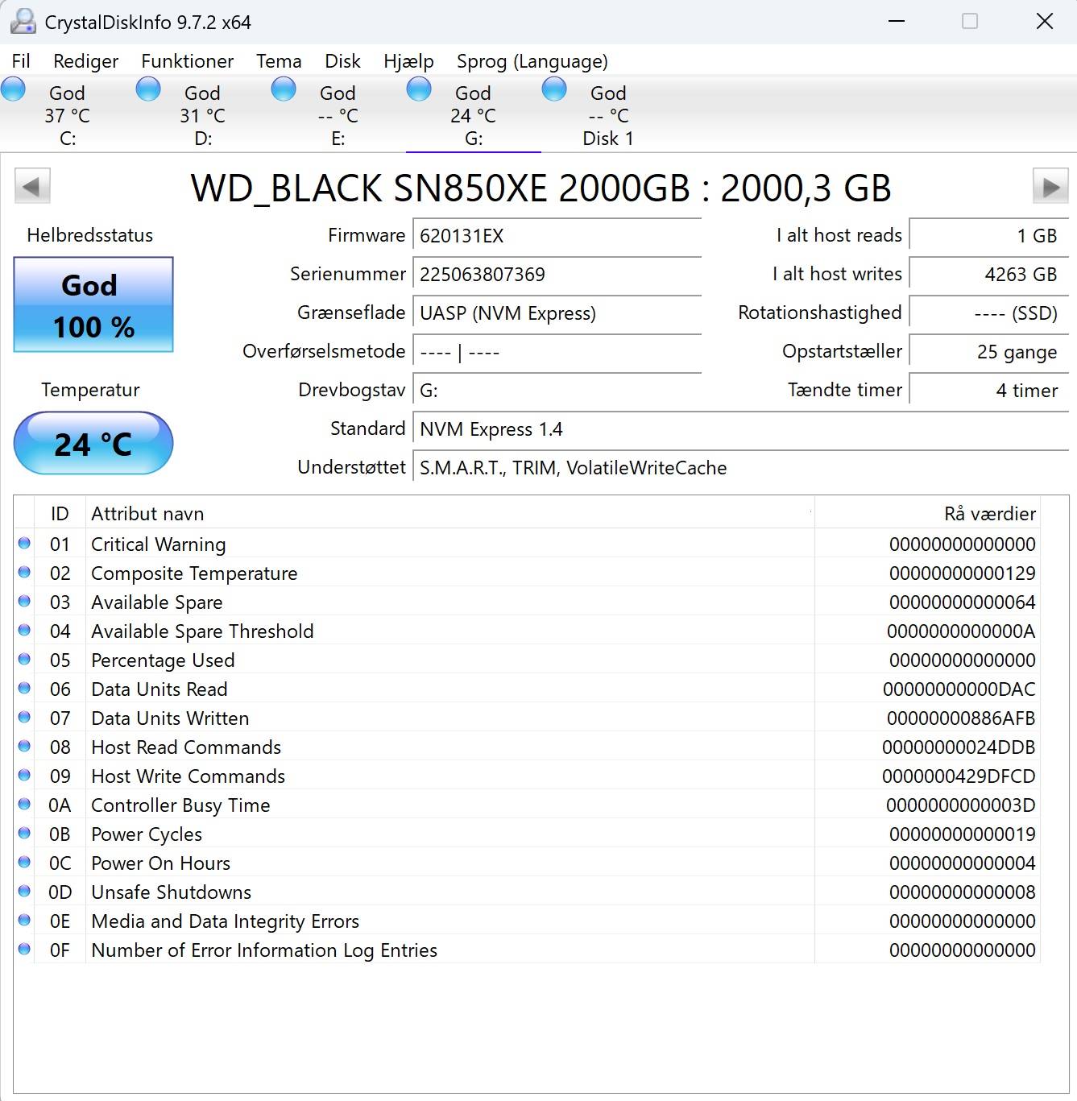Click the Firmware field 620131EX

pos(557,236)
